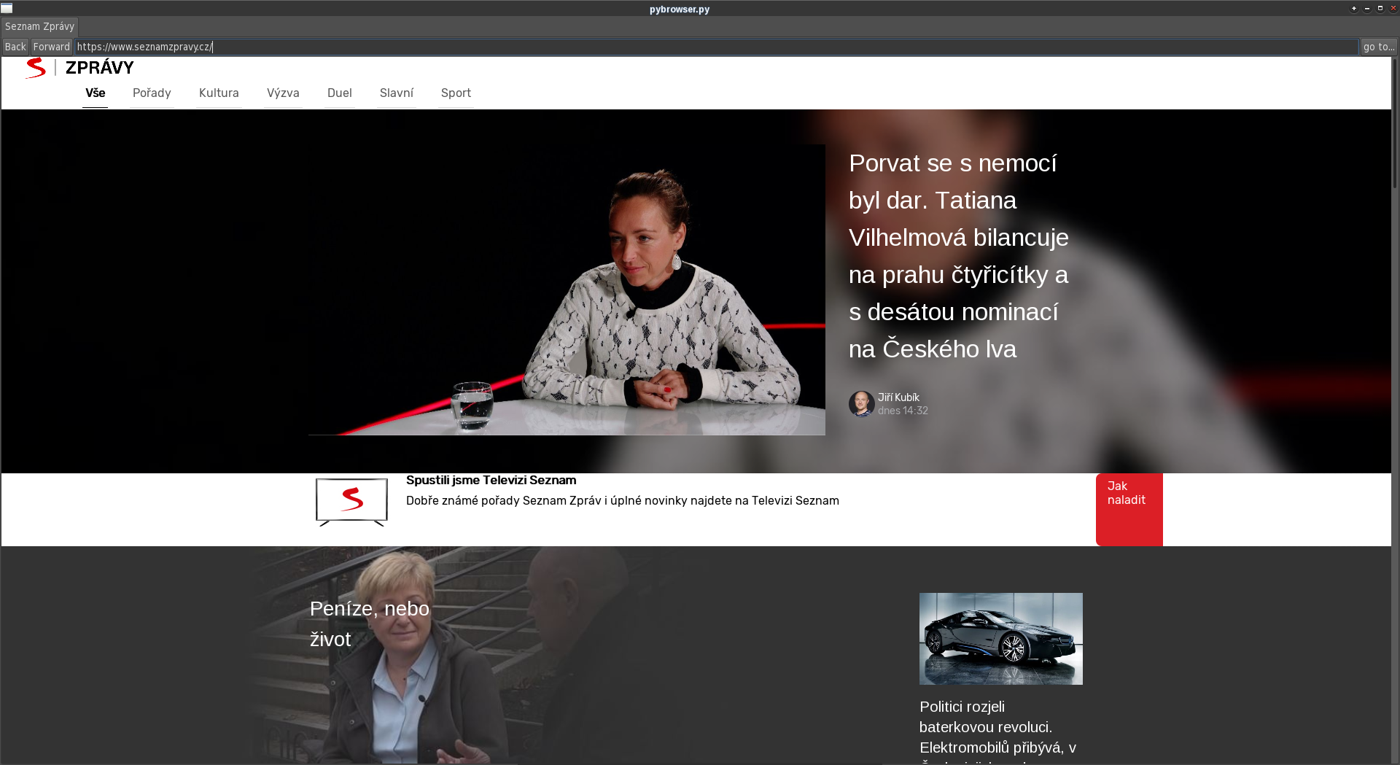Open the Slavní tab
1400x765 pixels.
(397, 93)
